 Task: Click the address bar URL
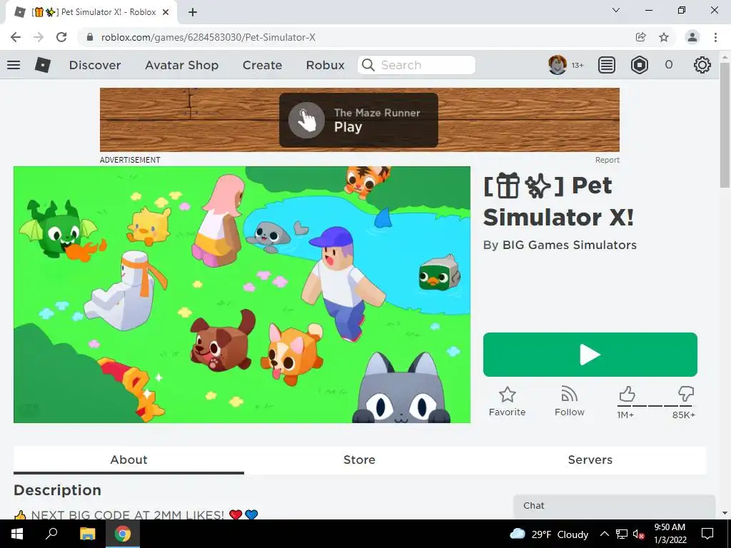pyautogui.click(x=208, y=37)
